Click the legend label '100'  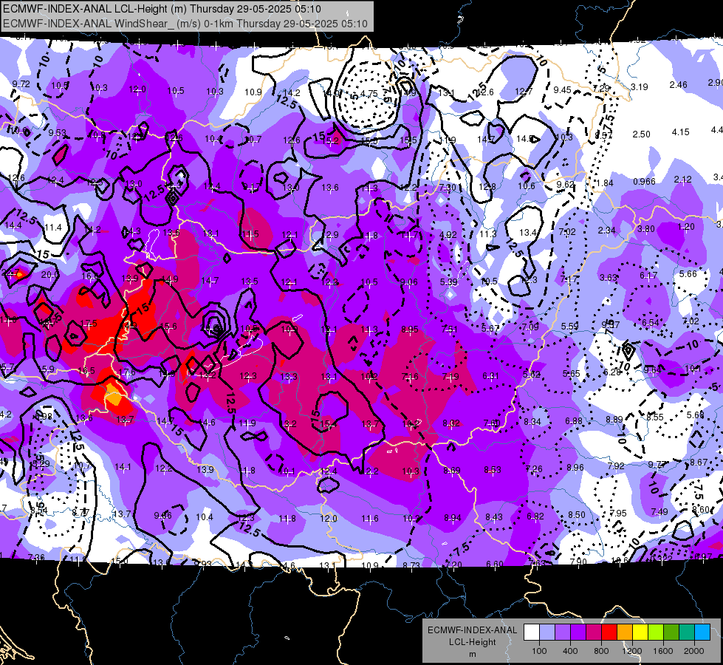(539, 651)
